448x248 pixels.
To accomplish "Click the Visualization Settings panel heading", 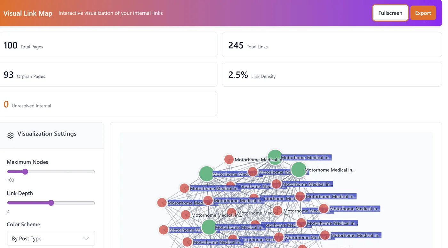I will point(47,134).
